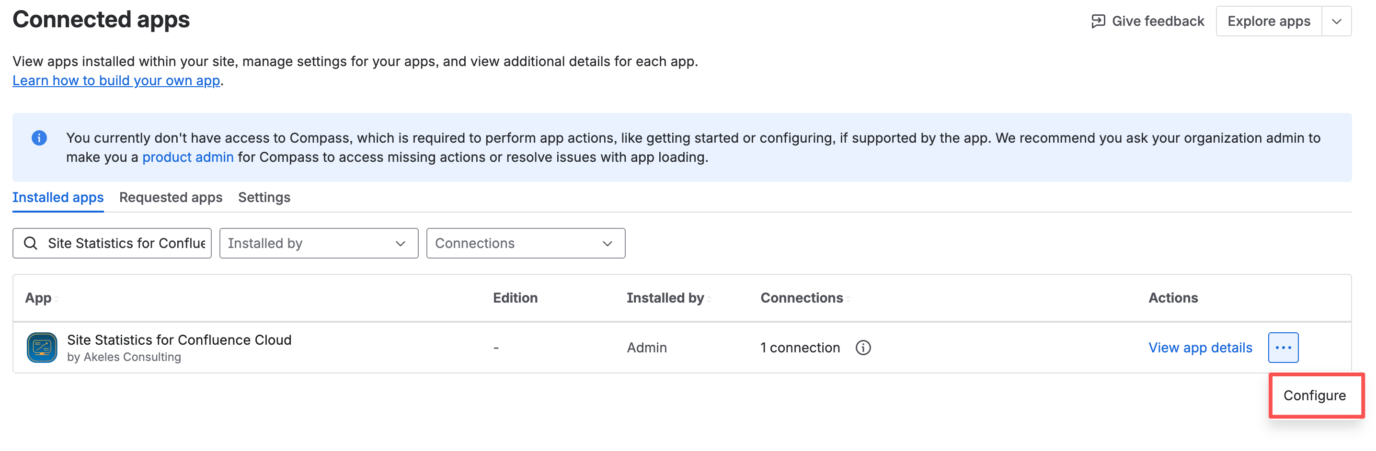This screenshot has width=1376, height=451.
Task: Click the Explore apps button
Action: tap(1268, 22)
